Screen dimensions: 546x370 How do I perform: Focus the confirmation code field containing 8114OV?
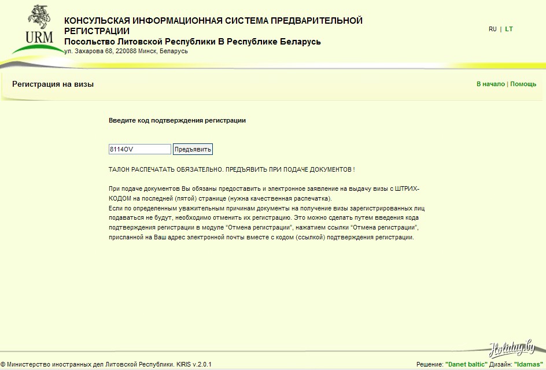(139, 149)
